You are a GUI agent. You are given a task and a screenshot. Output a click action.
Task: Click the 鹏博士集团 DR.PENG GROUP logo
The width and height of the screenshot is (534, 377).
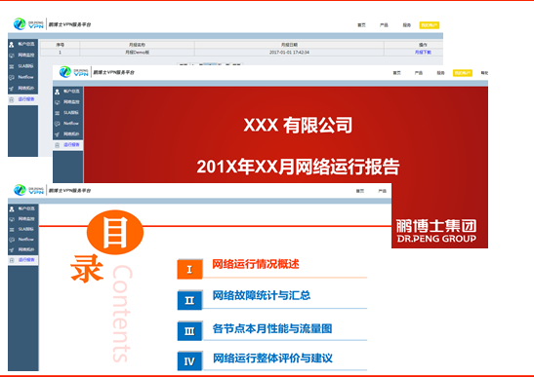[436, 231]
